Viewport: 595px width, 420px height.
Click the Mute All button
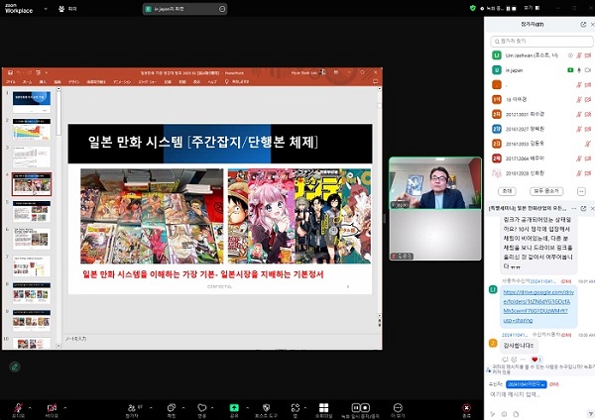click(x=546, y=191)
